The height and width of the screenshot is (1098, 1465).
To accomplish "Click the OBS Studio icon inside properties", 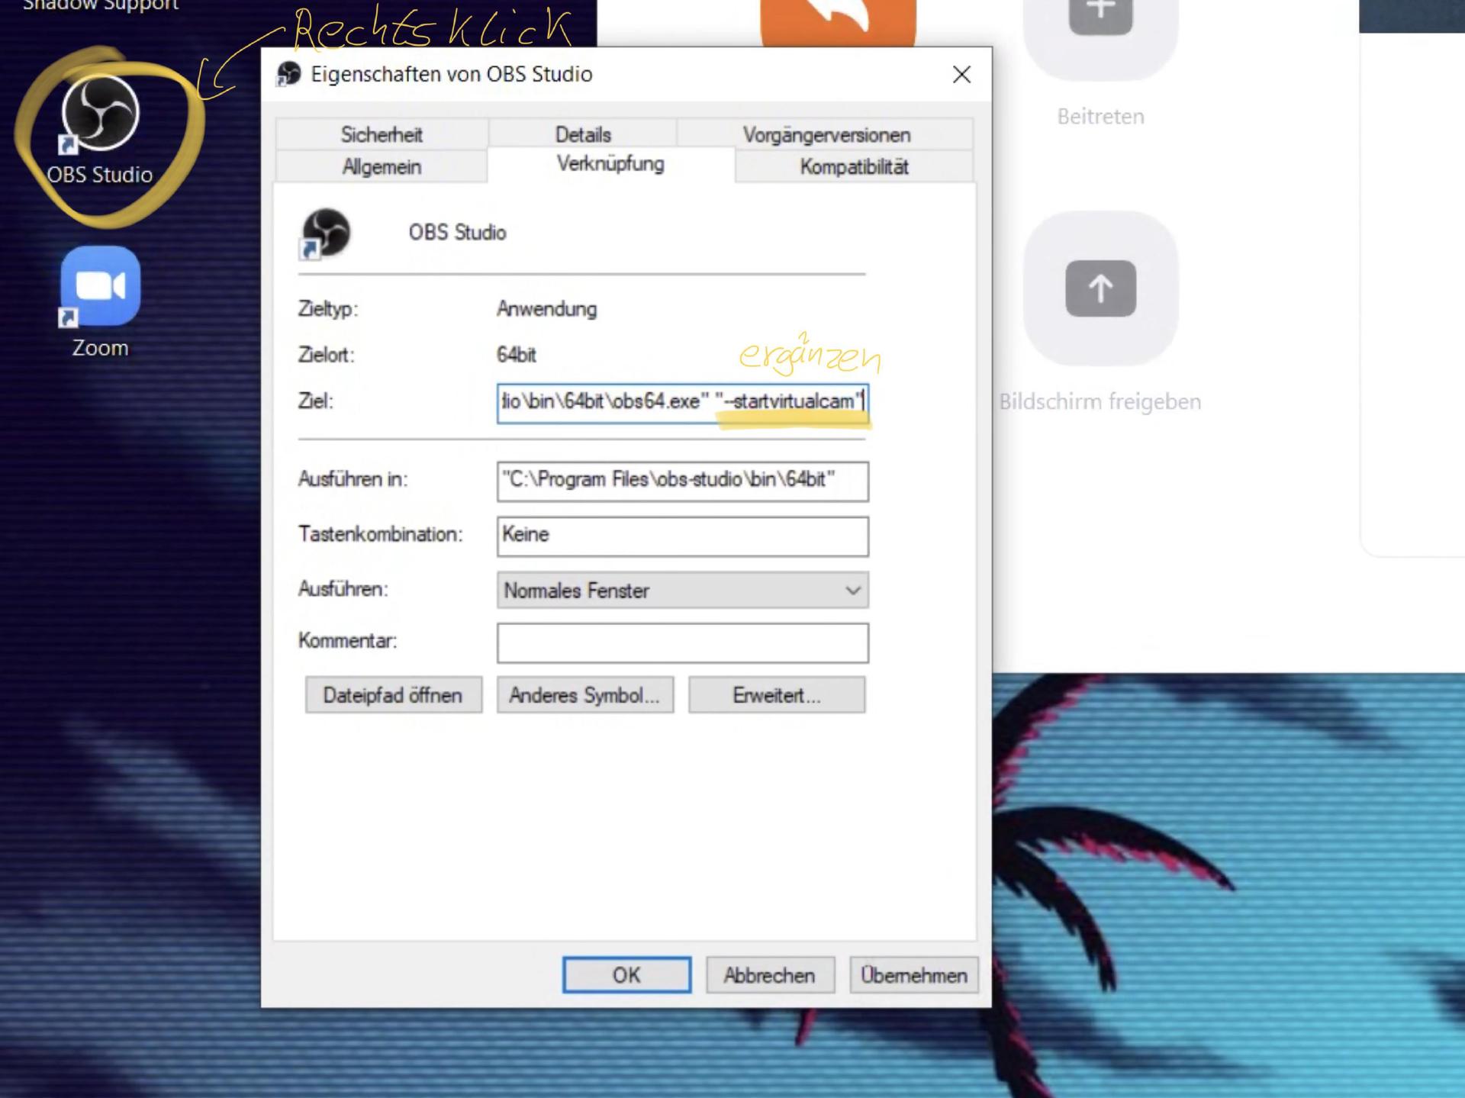I will tap(326, 233).
